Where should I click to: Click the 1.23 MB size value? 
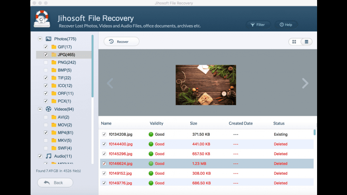coord(199,164)
